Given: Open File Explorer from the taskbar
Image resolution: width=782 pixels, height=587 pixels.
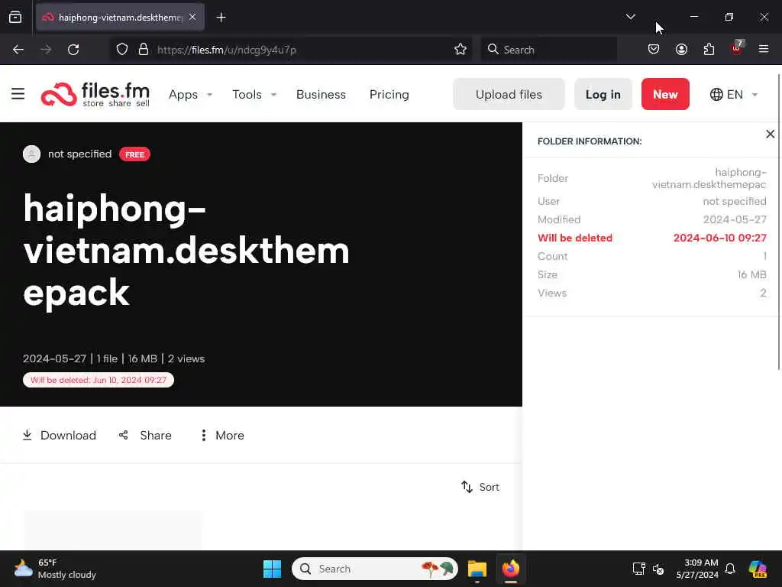Looking at the screenshot, I should click(x=477, y=569).
